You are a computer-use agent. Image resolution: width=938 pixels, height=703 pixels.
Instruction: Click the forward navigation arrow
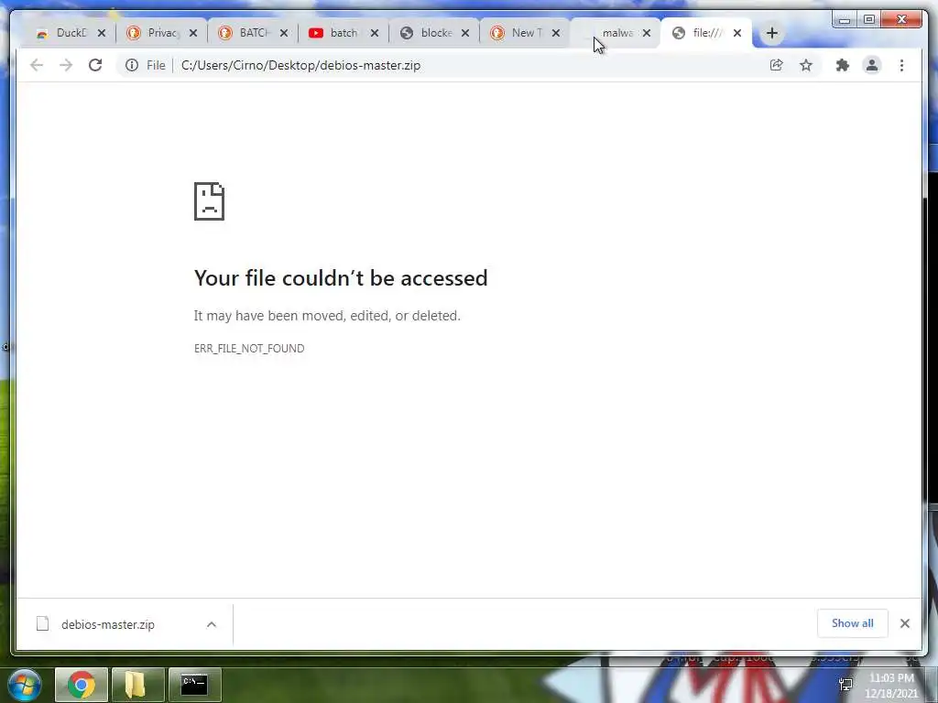[x=66, y=65]
